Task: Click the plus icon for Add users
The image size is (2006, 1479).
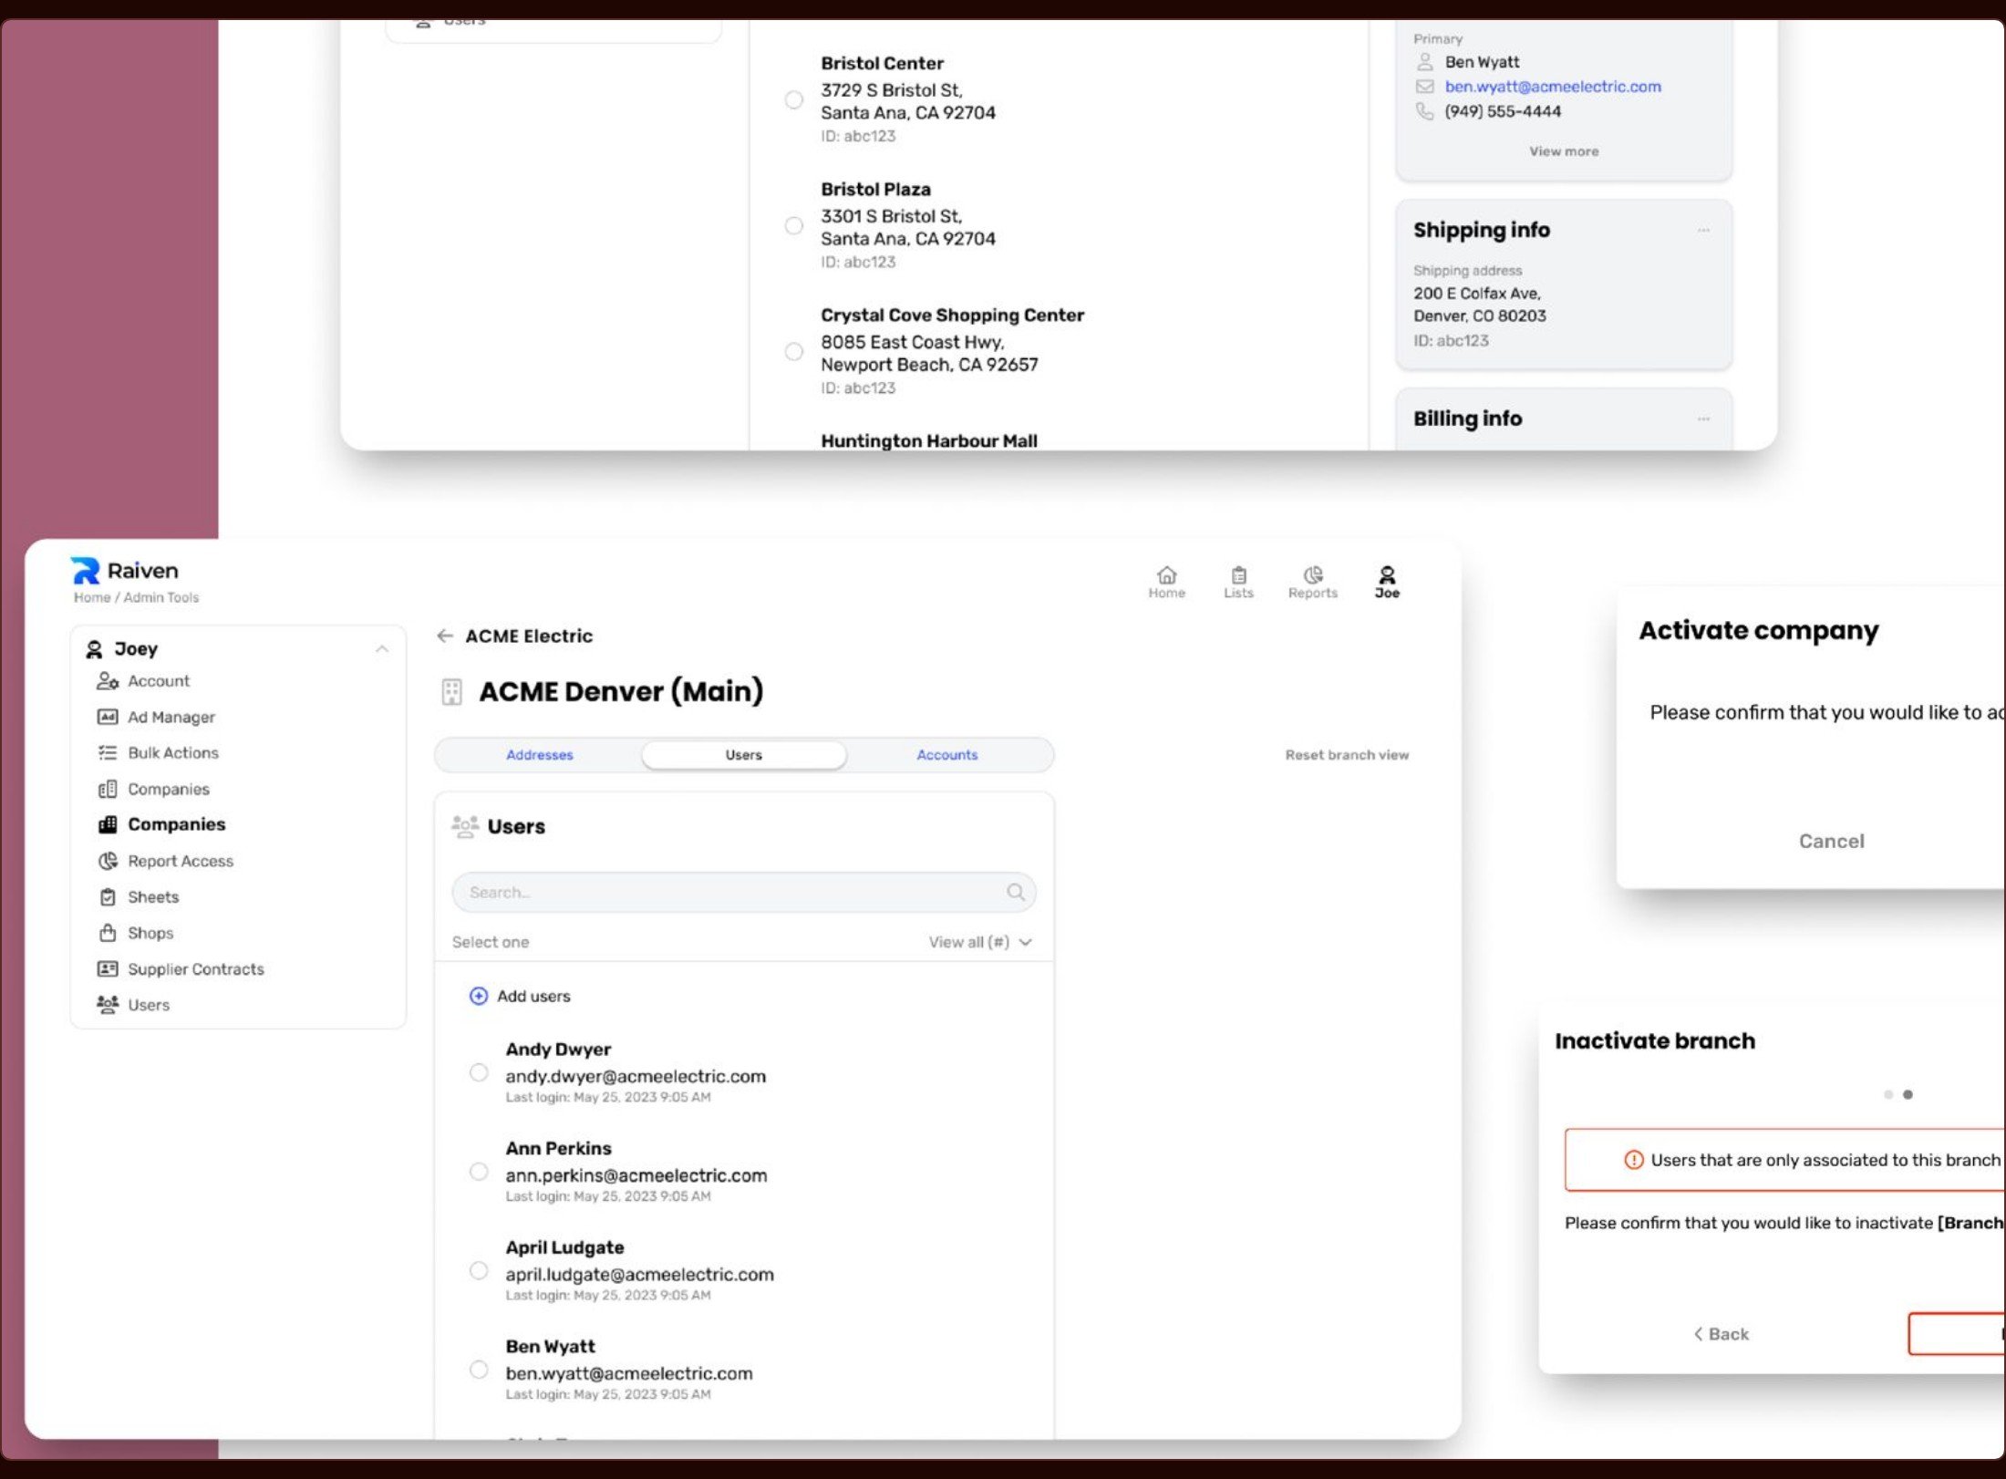Action: tap(478, 996)
